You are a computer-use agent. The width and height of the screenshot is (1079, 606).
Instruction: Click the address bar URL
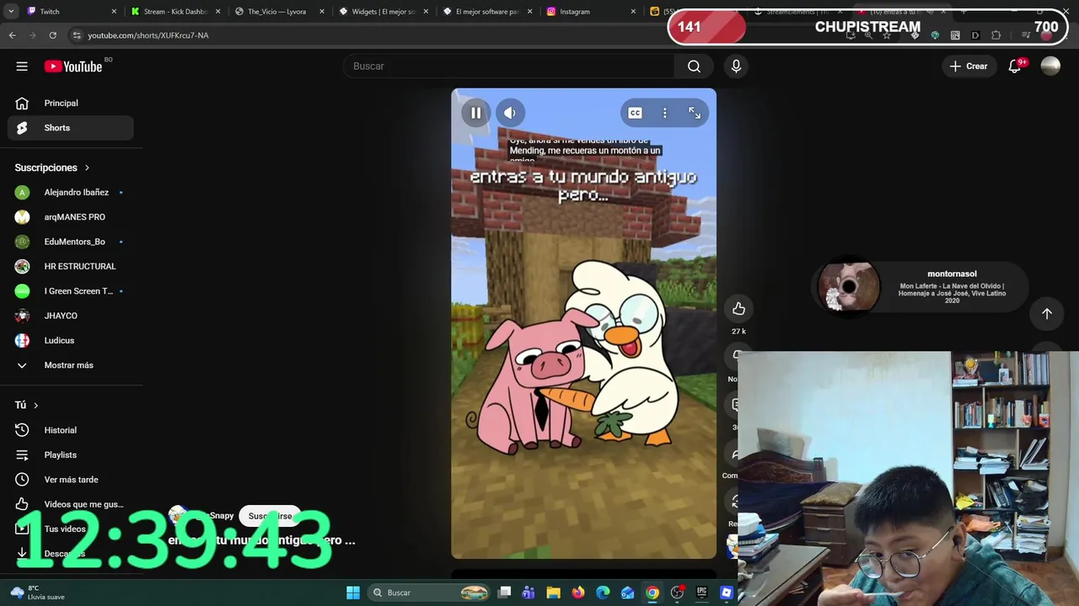pyautogui.click(x=148, y=35)
